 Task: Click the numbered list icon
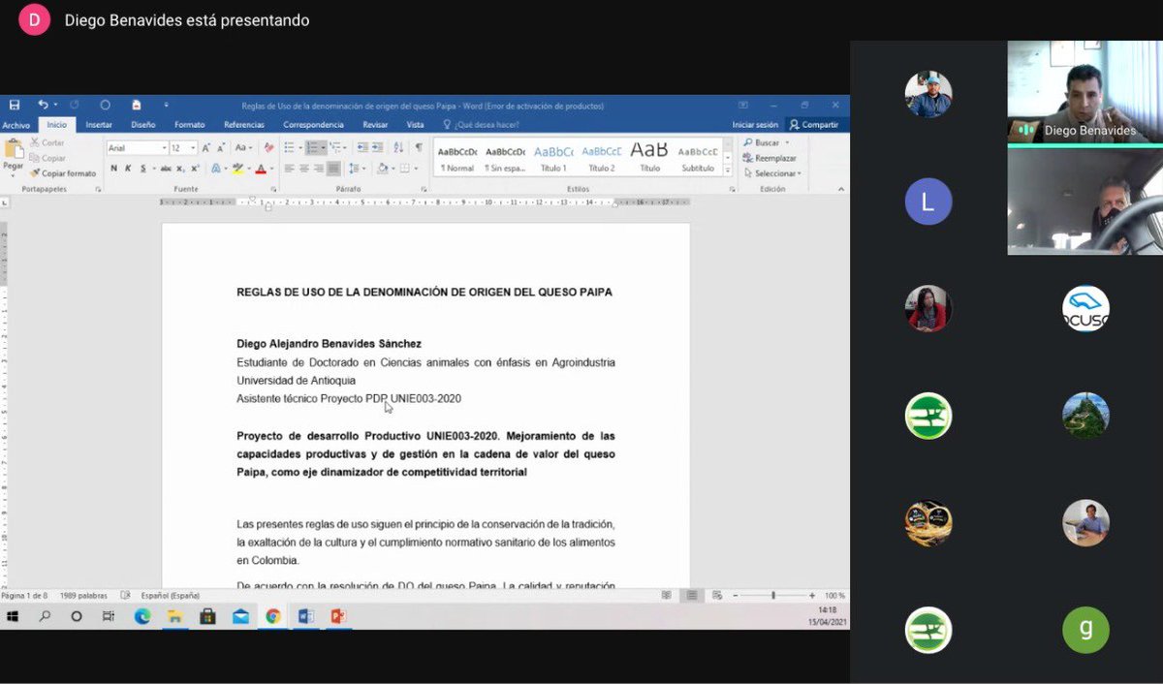point(312,148)
